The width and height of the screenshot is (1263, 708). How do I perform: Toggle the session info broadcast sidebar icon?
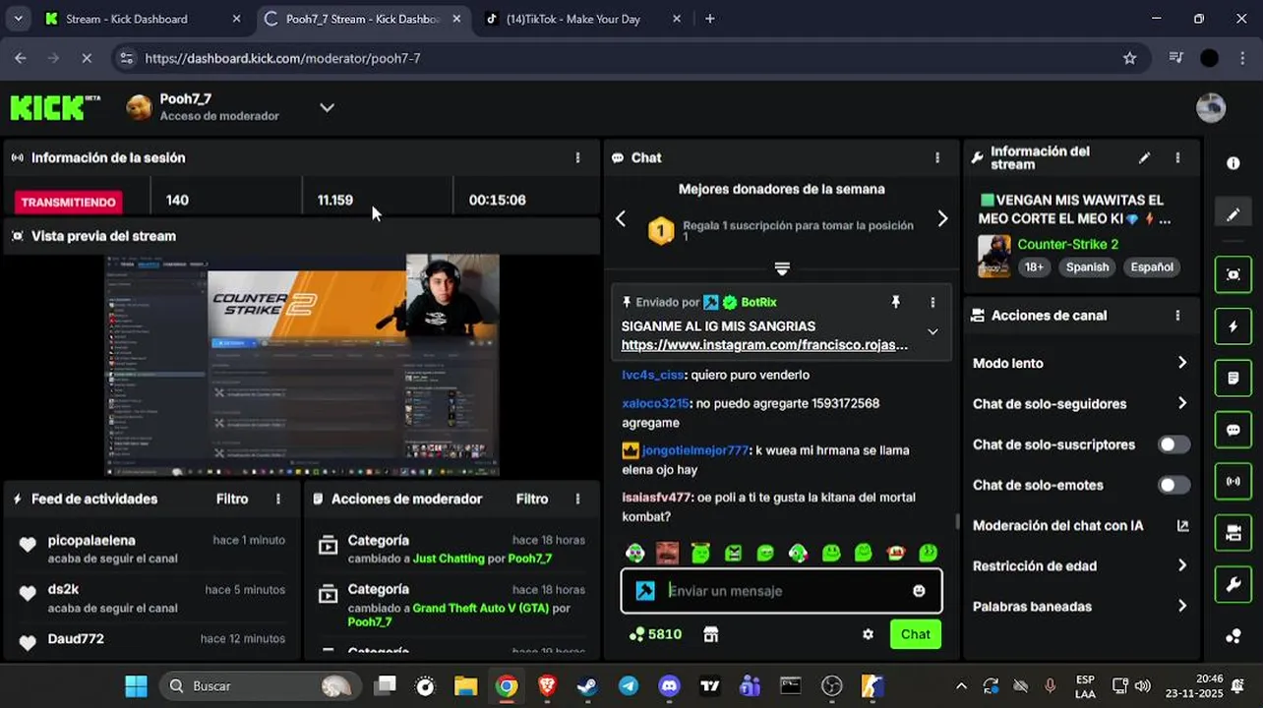(x=1233, y=481)
